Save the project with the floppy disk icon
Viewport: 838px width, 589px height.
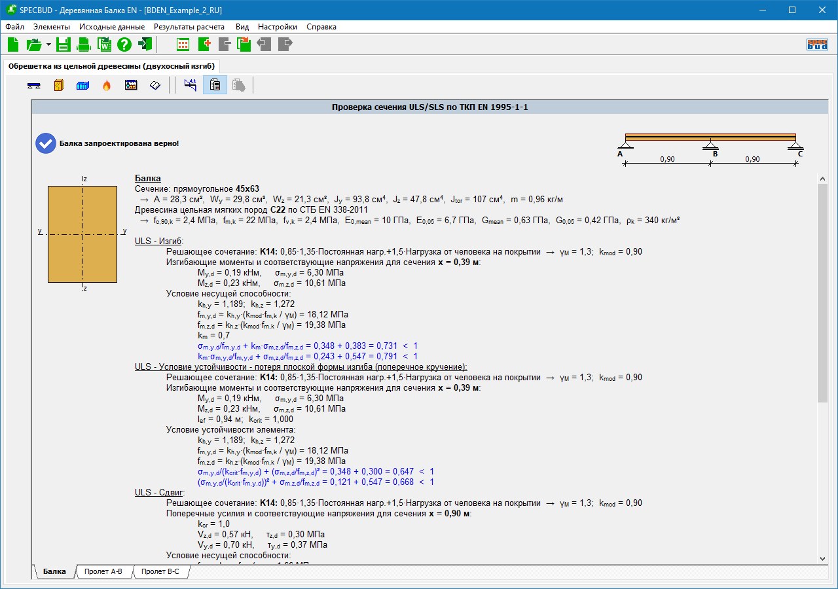click(x=63, y=45)
